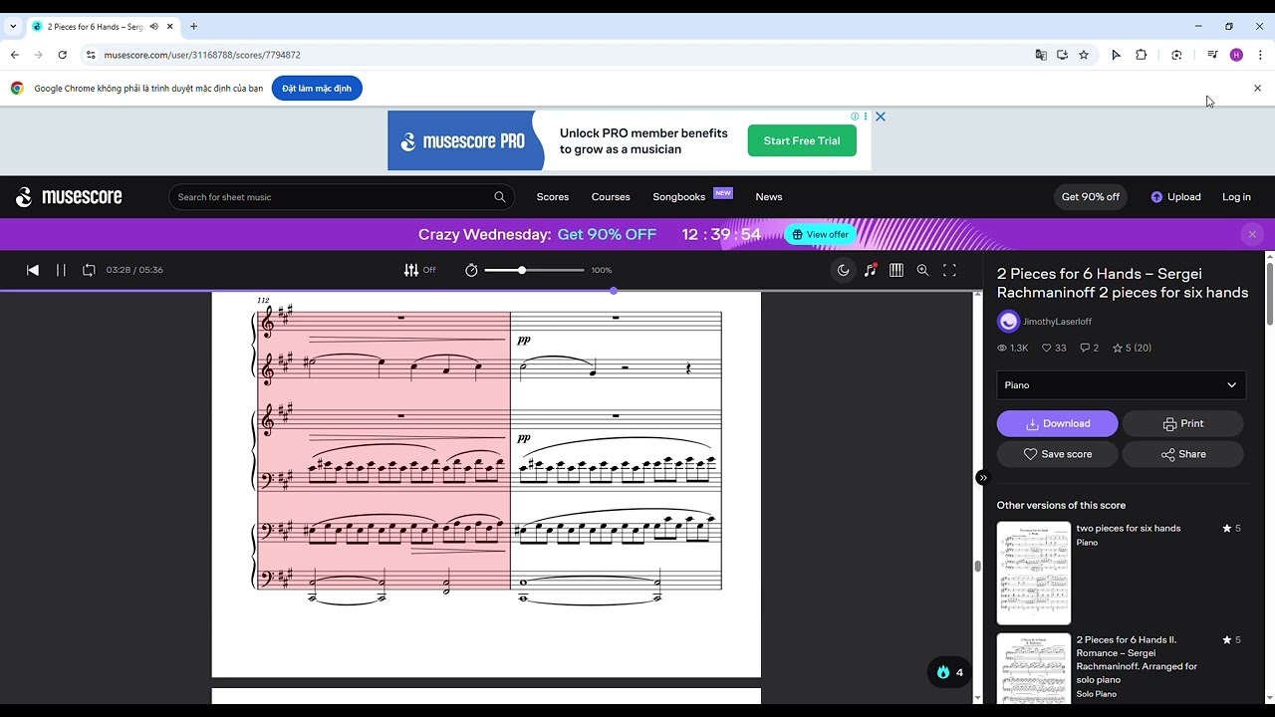Bookmark this page with star icon

pyautogui.click(x=1084, y=55)
